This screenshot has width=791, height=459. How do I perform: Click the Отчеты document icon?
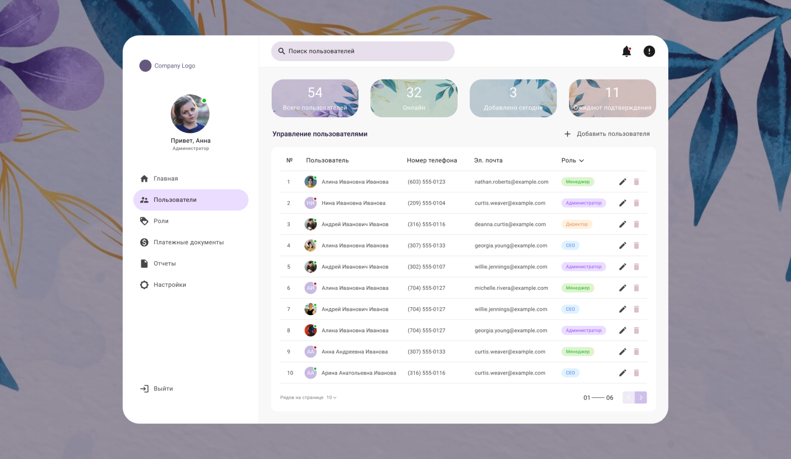[x=145, y=263]
